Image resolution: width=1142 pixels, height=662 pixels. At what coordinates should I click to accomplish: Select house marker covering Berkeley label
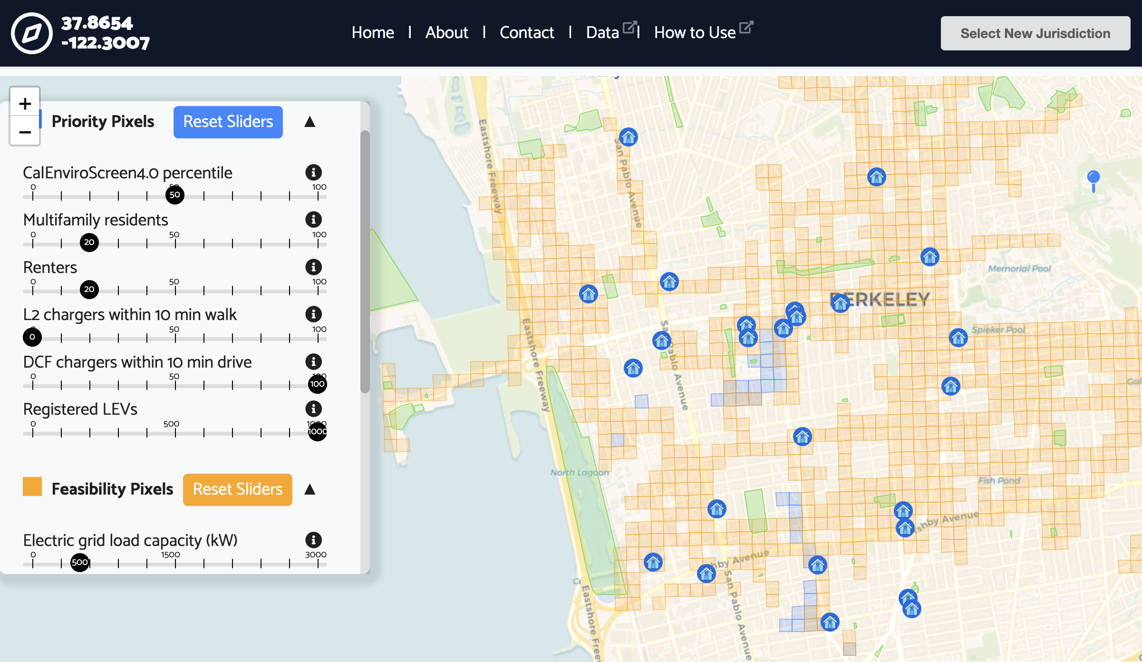pyautogui.click(x=840, y=303)
